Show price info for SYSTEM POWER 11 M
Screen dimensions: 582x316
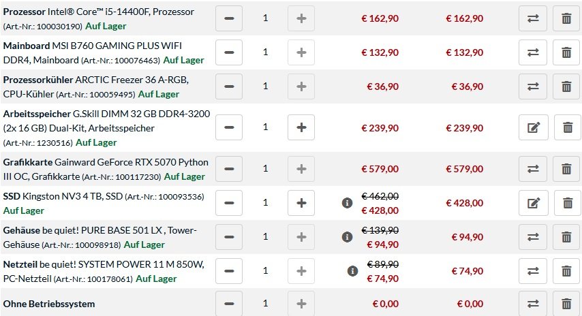tap(352, 271)
